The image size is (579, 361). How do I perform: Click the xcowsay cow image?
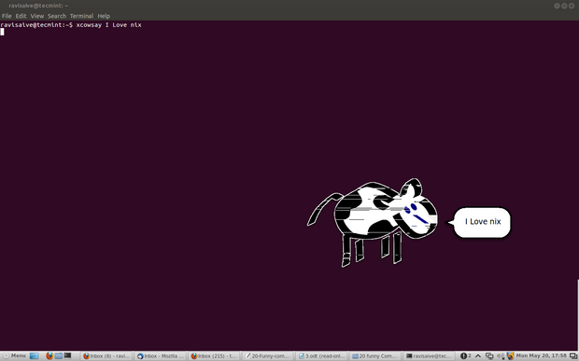click(373, 222)
